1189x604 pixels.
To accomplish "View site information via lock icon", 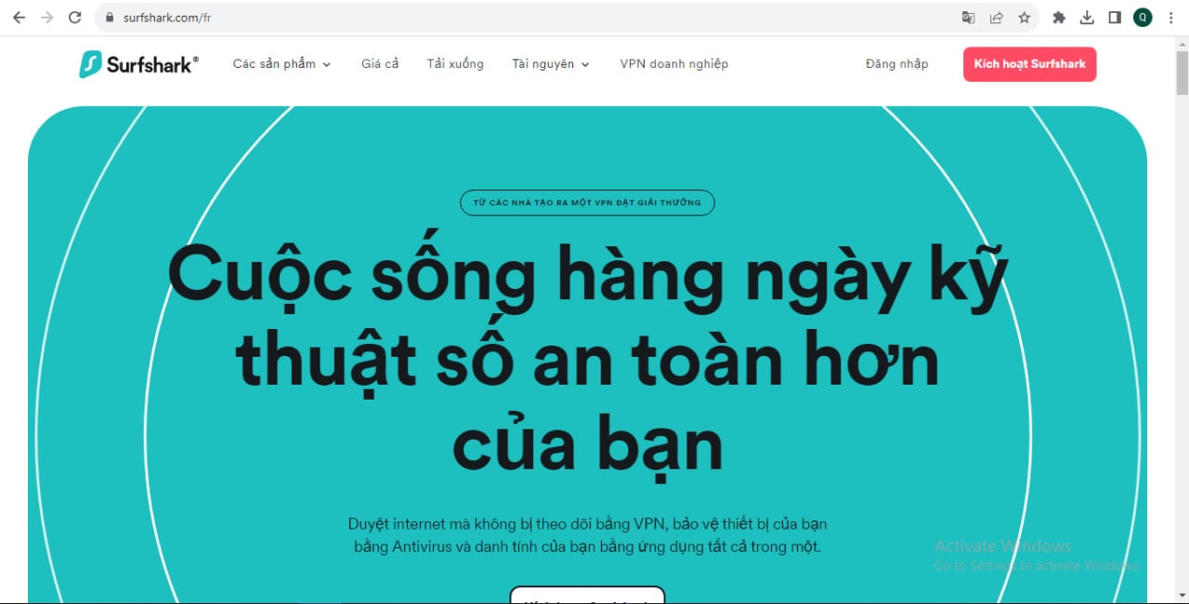I will click(x=110, y=18).
